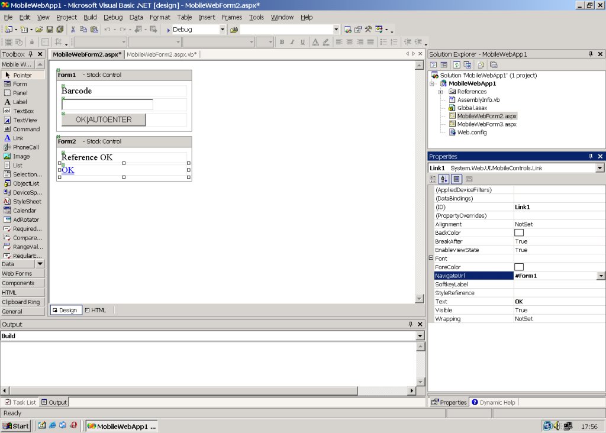Image resolution: width=606 pixels, height=433 pixels.
Task: Click the Barcode text box in Form1
Action: [107, 105]
